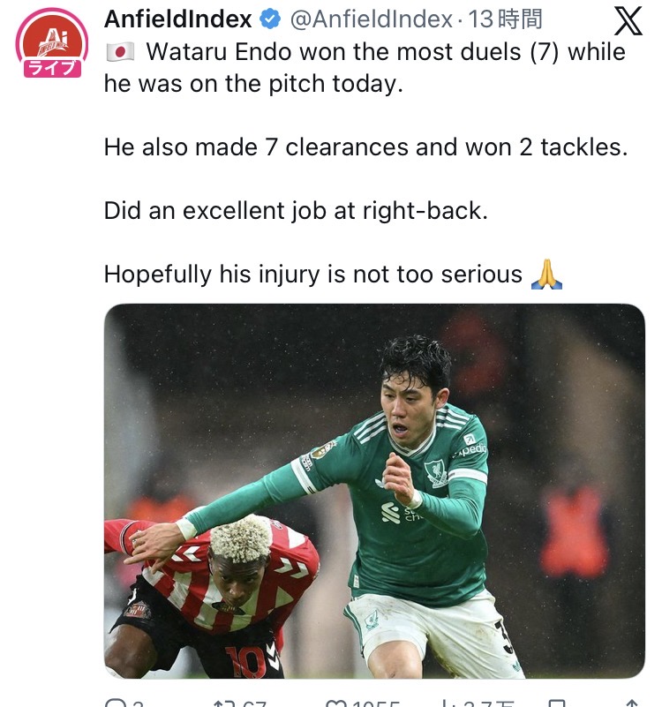This screenshot has height=707, width=662.
Task: View analytics via the bar chart icon
Action: tap(448, 703)
